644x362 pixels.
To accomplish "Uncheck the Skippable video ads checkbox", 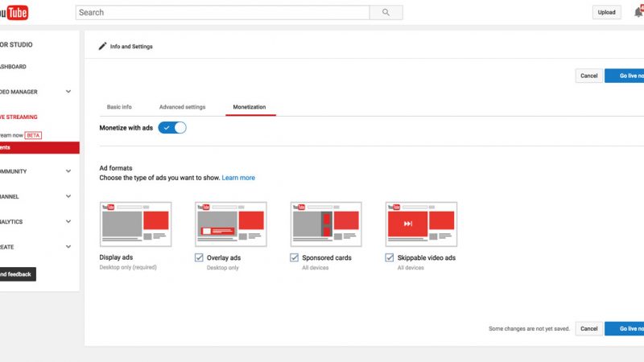I will (x=390, y=257).
